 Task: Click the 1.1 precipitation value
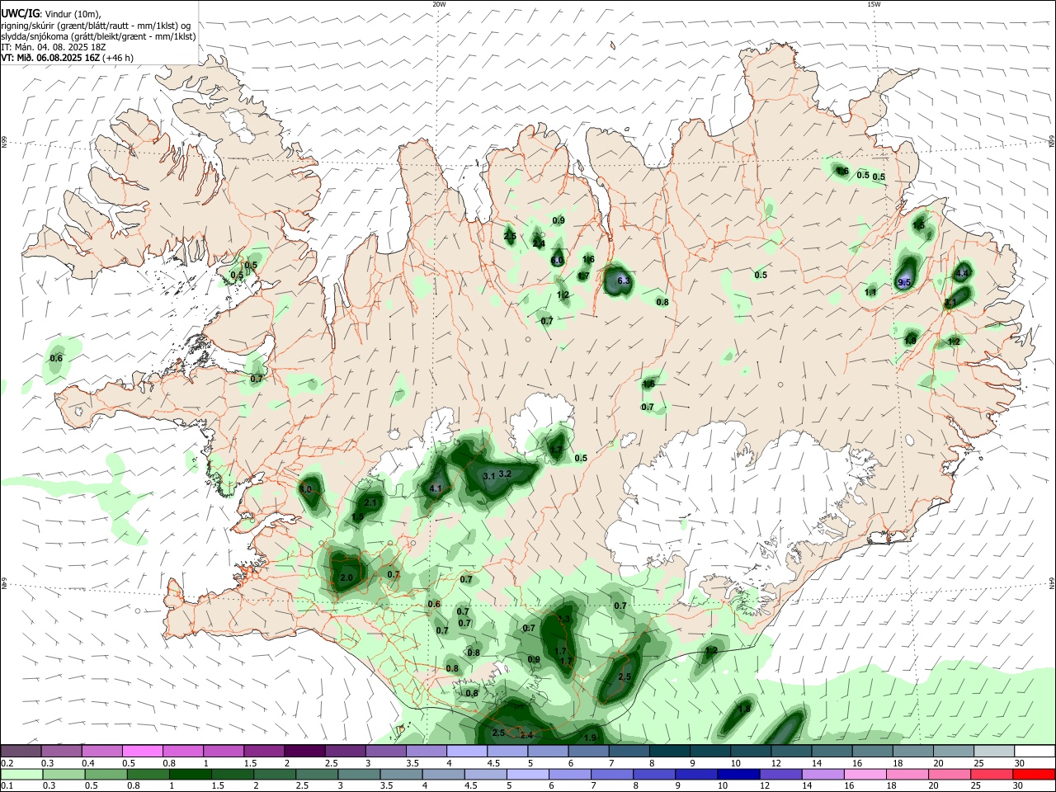[x=870, y=292]
